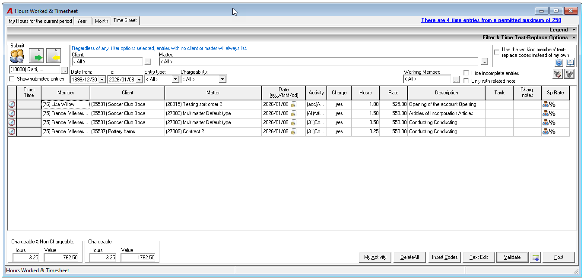Browse for a Working Member with ellipsis button

click(456, 79)
